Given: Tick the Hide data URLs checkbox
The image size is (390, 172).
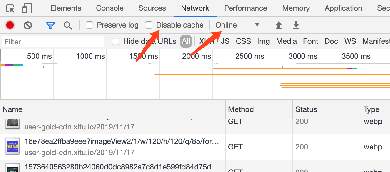Looking at the screenshot, I should pyautogui.click(x=116, y=41).
